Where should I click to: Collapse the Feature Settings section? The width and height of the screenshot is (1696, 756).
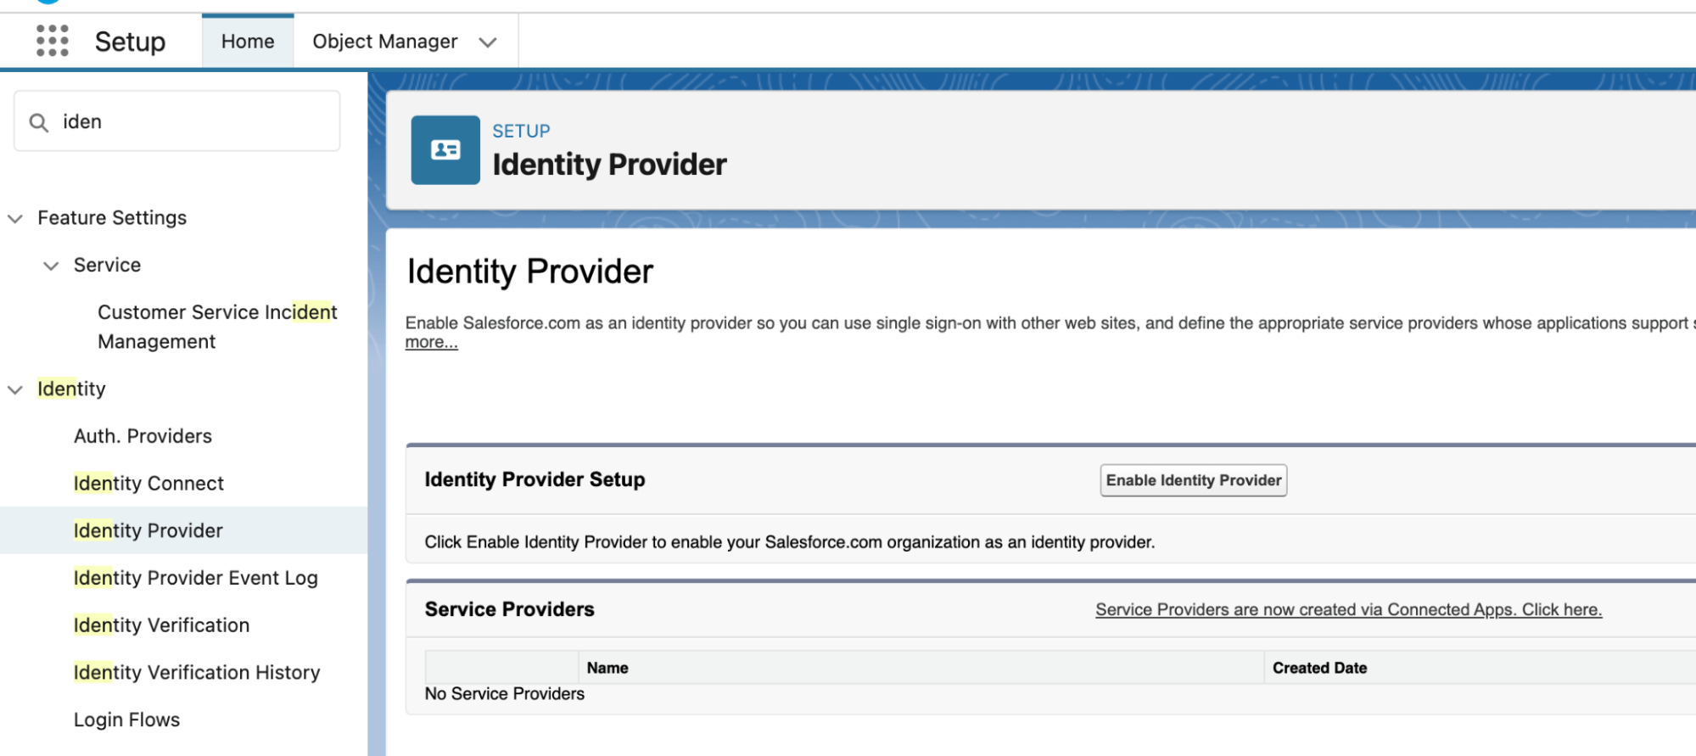coord(14,218)
